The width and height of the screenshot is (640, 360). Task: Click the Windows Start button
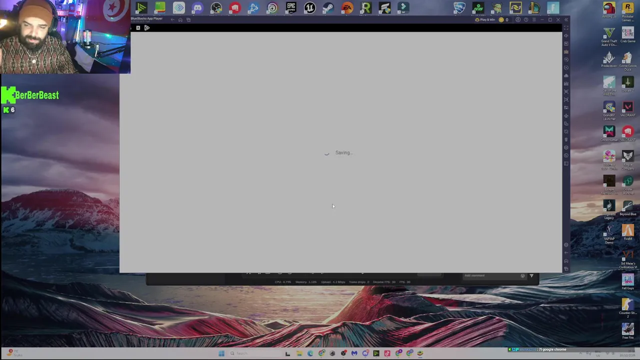(221, 353)
